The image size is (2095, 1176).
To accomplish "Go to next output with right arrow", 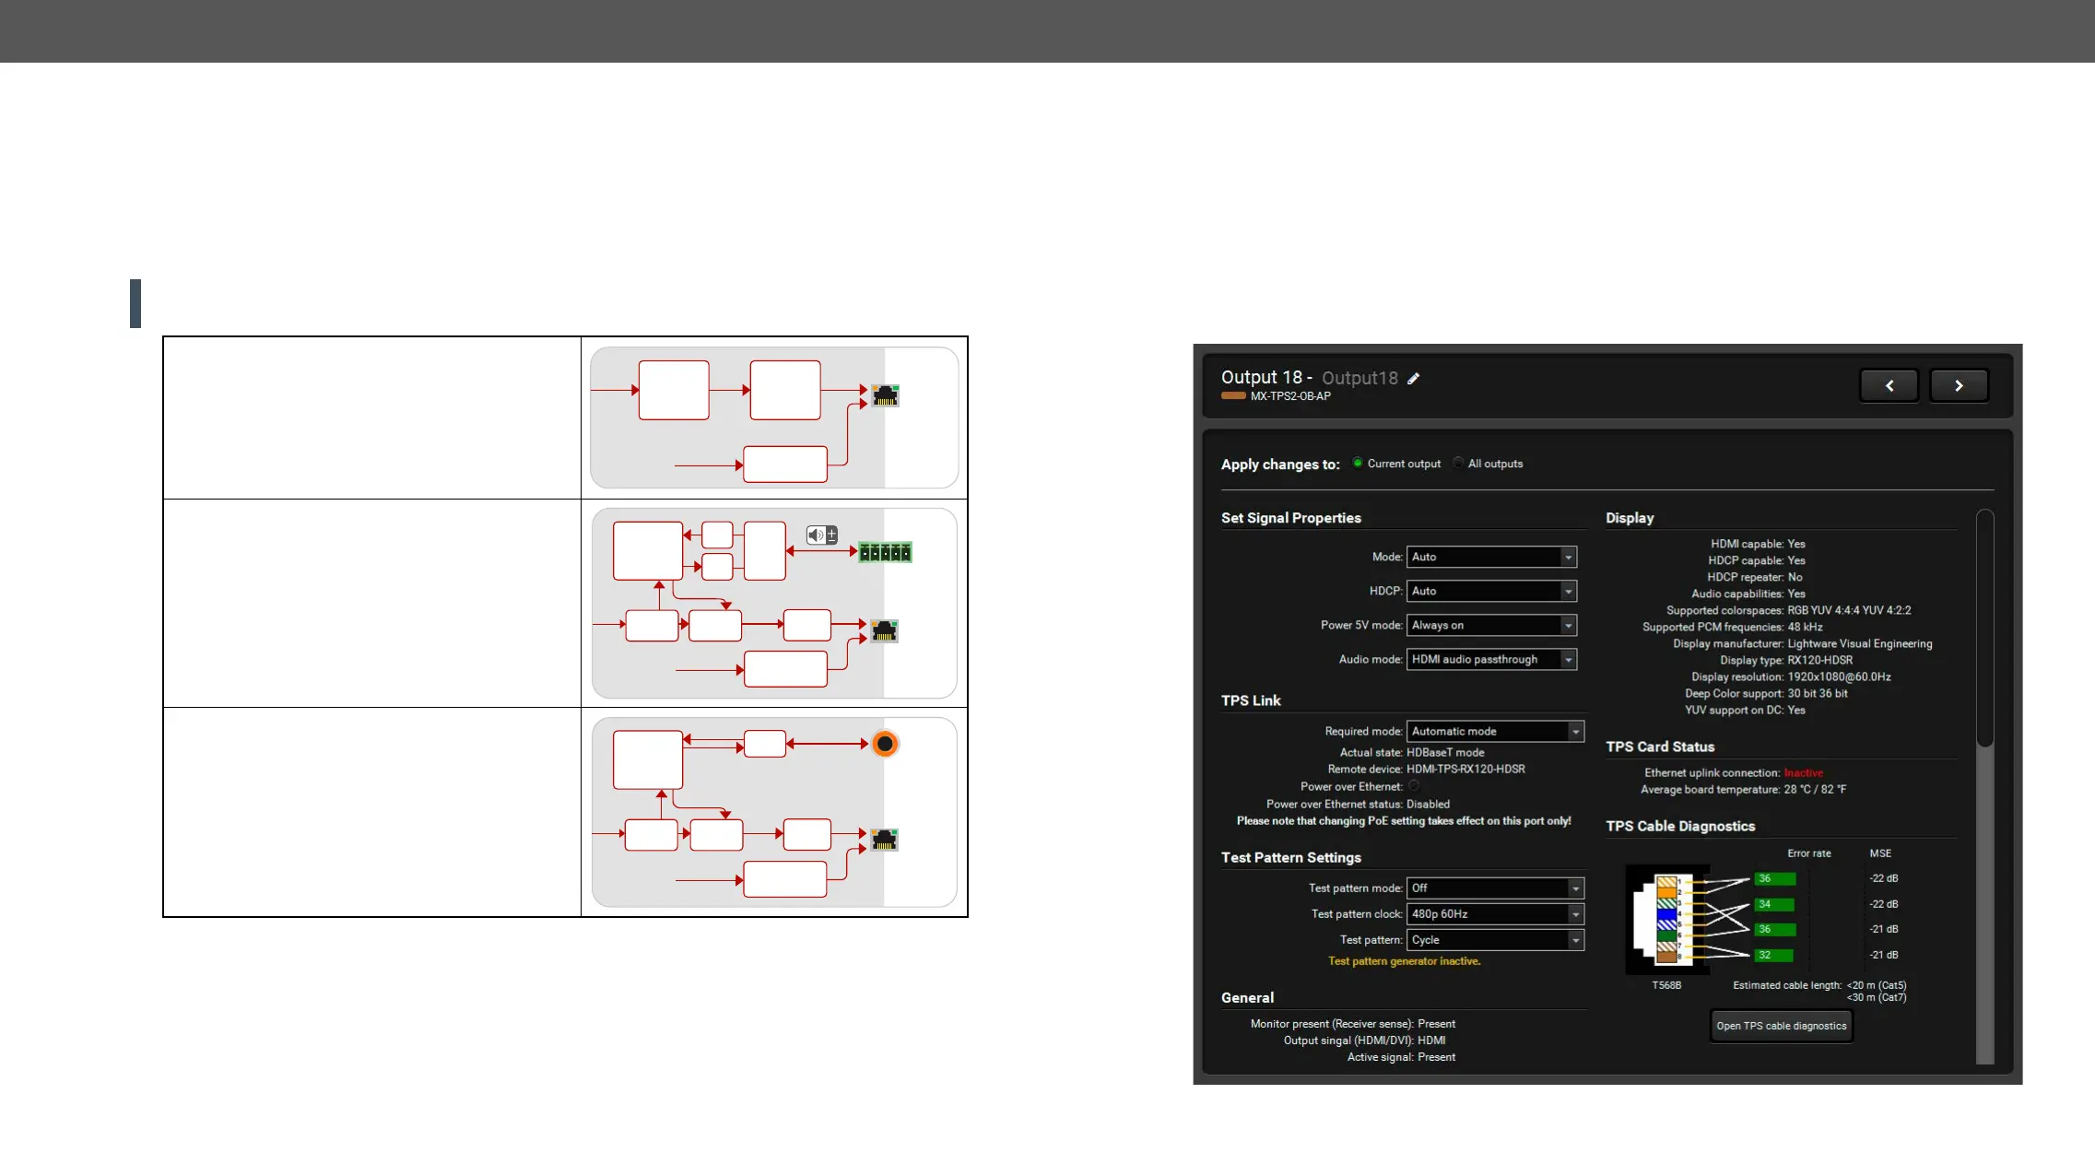I will 1959,386.
